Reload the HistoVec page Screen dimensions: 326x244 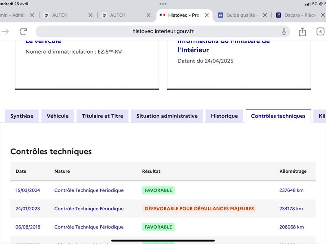[x=23, y=32]
